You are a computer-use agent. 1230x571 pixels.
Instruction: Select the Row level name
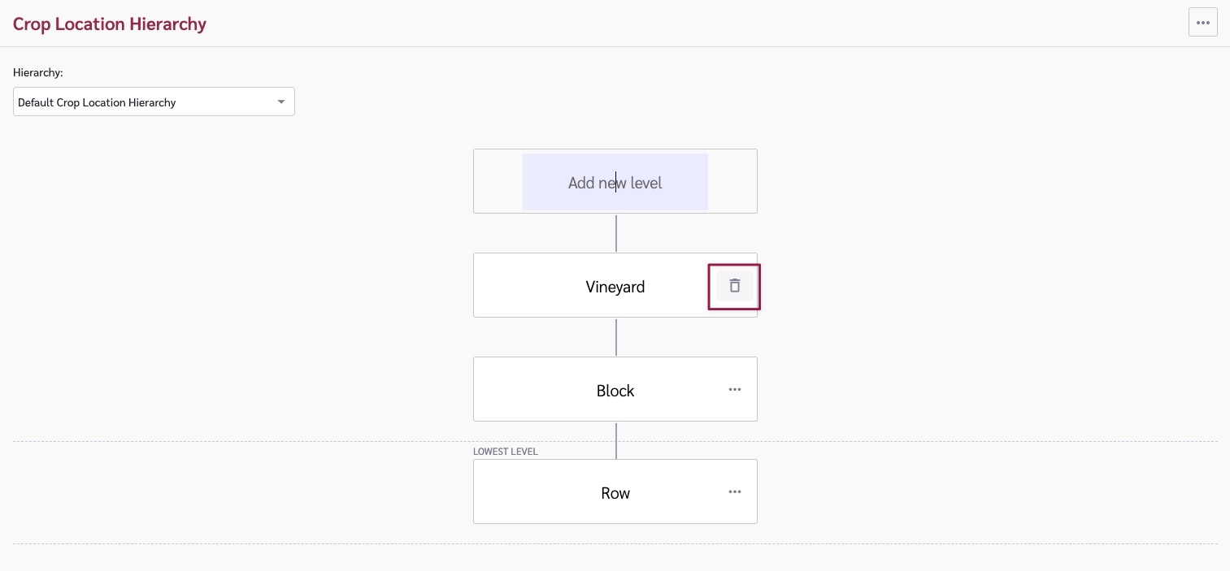pos(615,493)
